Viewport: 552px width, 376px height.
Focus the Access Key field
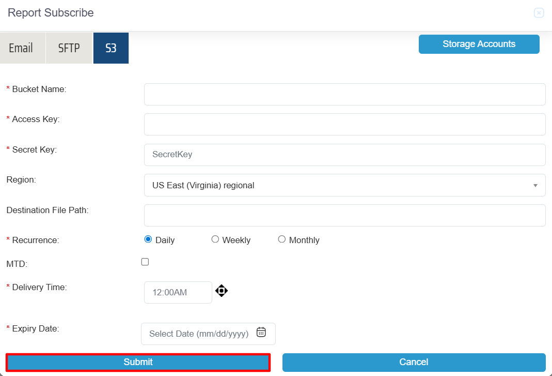(344, 124)
